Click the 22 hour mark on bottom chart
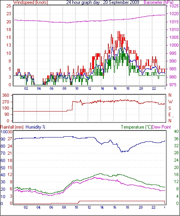 point(153,207)
